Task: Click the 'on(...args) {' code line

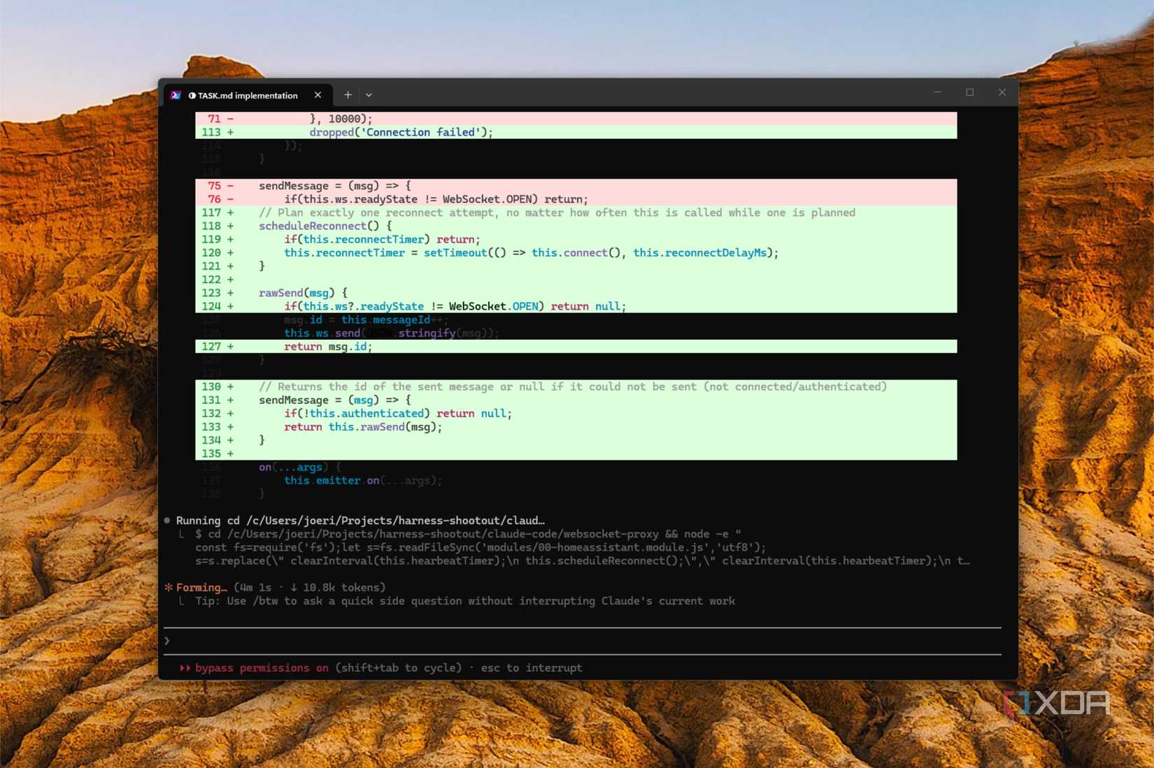Action: (x=300, y=467)
